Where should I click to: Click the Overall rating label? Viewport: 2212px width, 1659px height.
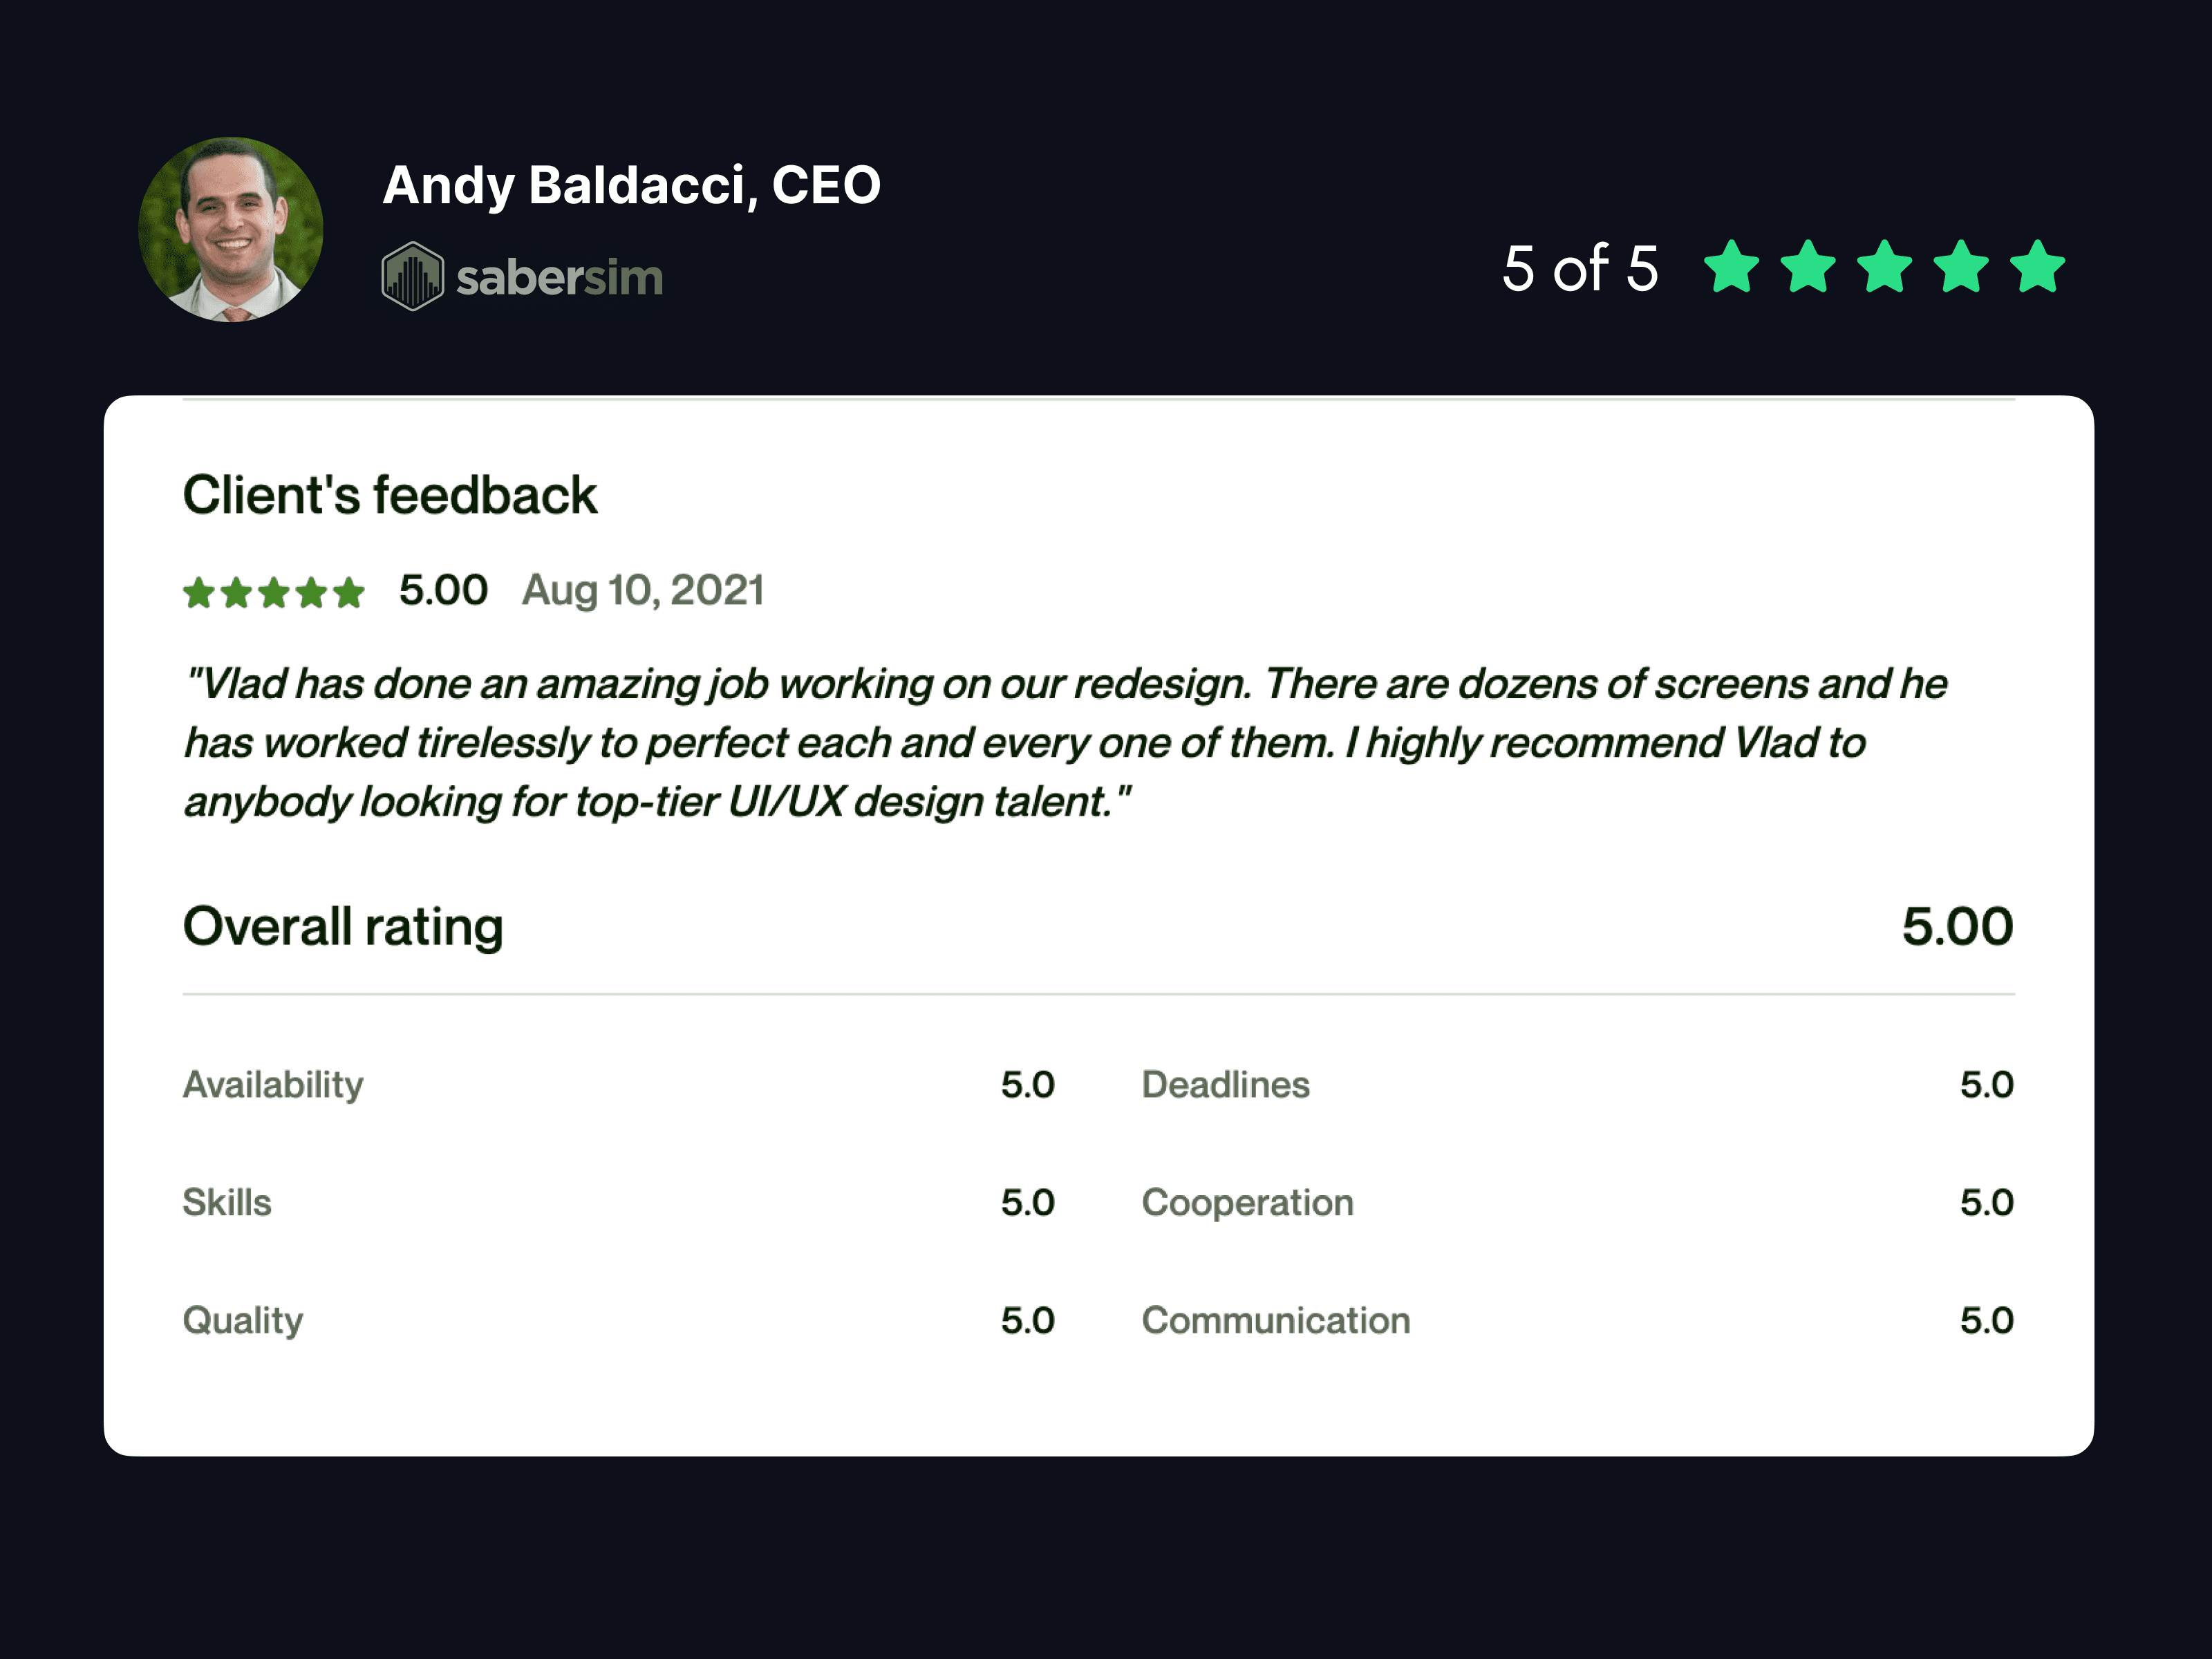click(x=343, y=927)
